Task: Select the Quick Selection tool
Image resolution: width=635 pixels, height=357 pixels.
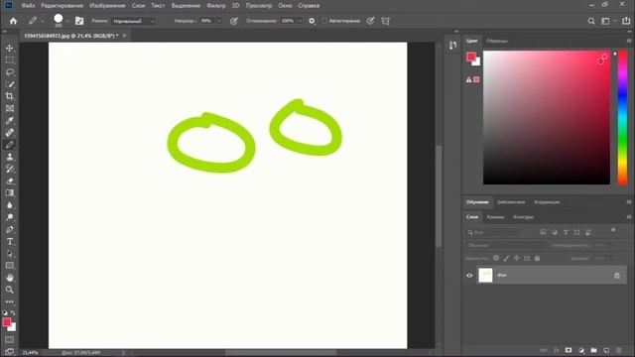Action: point(10,84)
